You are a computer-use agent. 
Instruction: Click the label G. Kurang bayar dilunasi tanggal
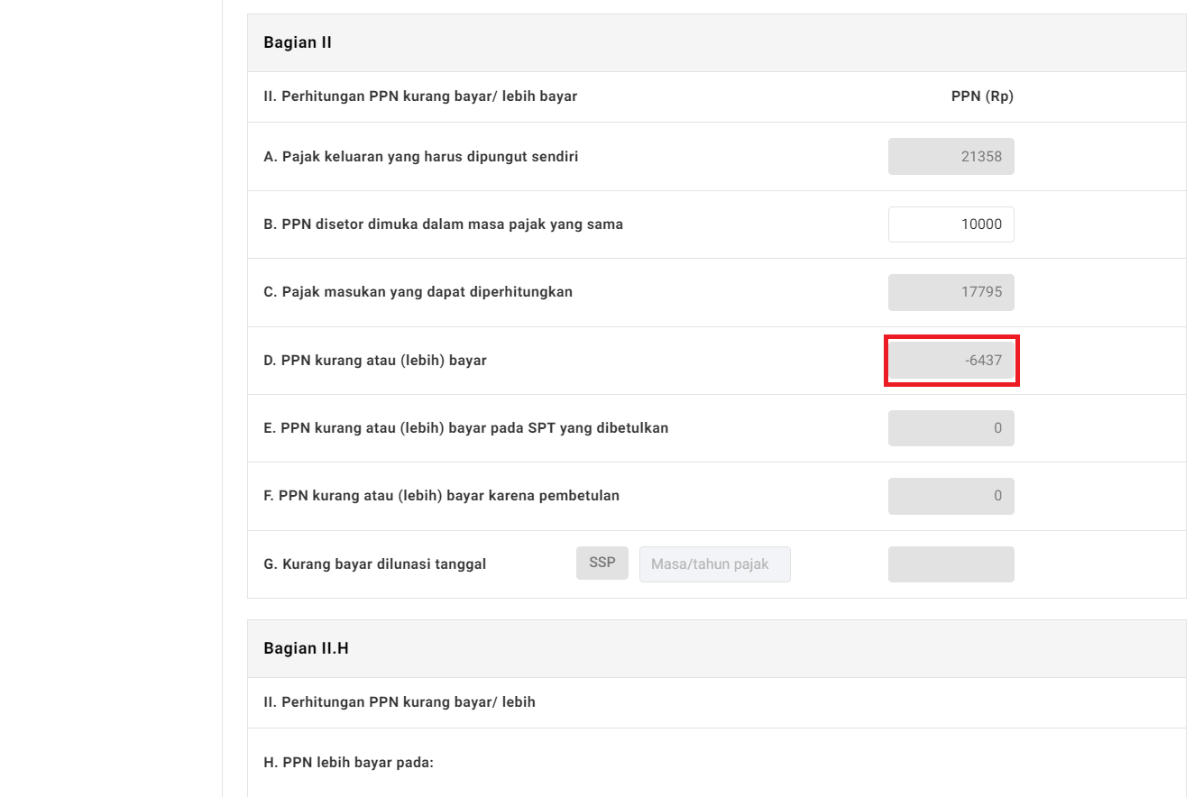374,564
